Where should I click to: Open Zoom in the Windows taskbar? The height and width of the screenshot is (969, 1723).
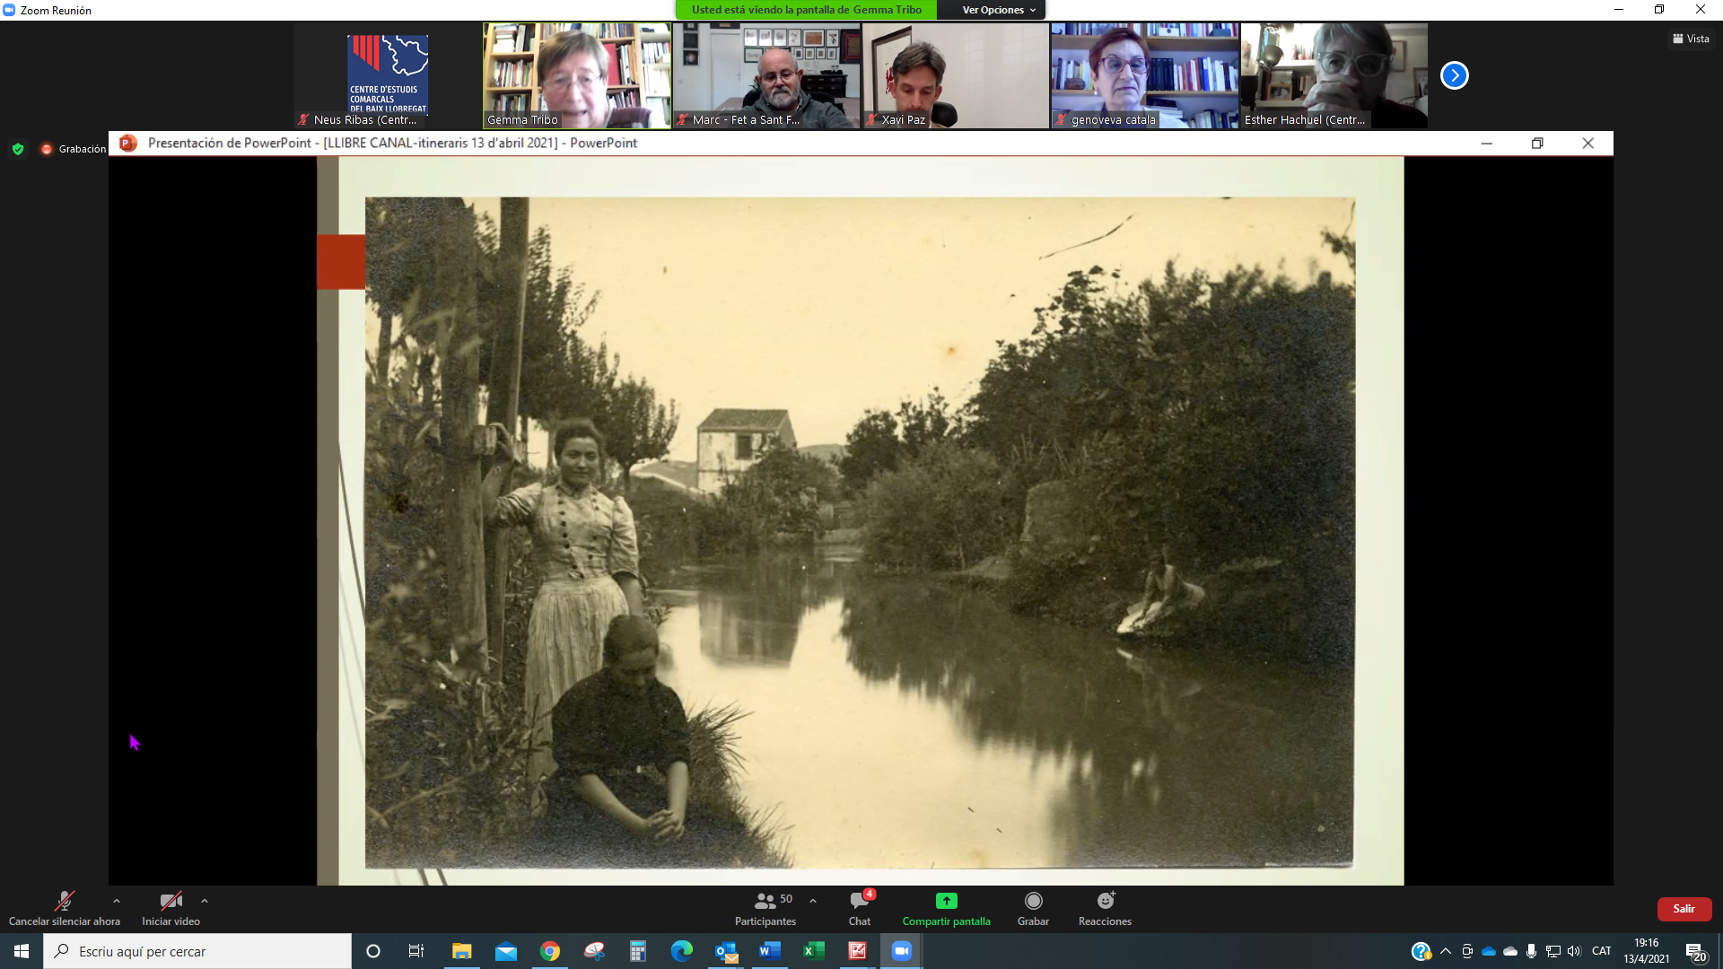pyautogui.click(x=901, y=951)
